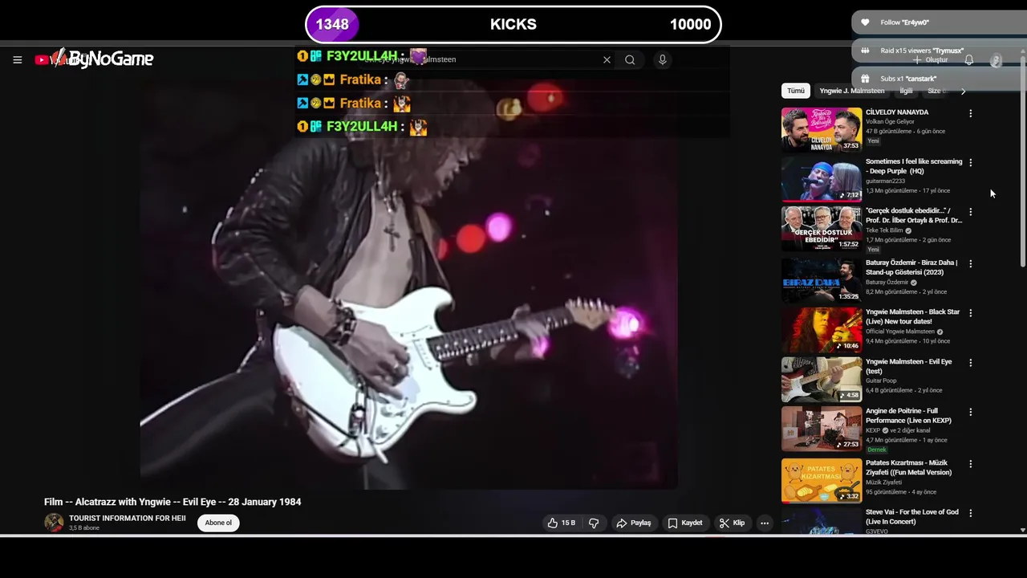
Task: Open options menu for Patates Kızartması video
Action: tap(970, 464)
